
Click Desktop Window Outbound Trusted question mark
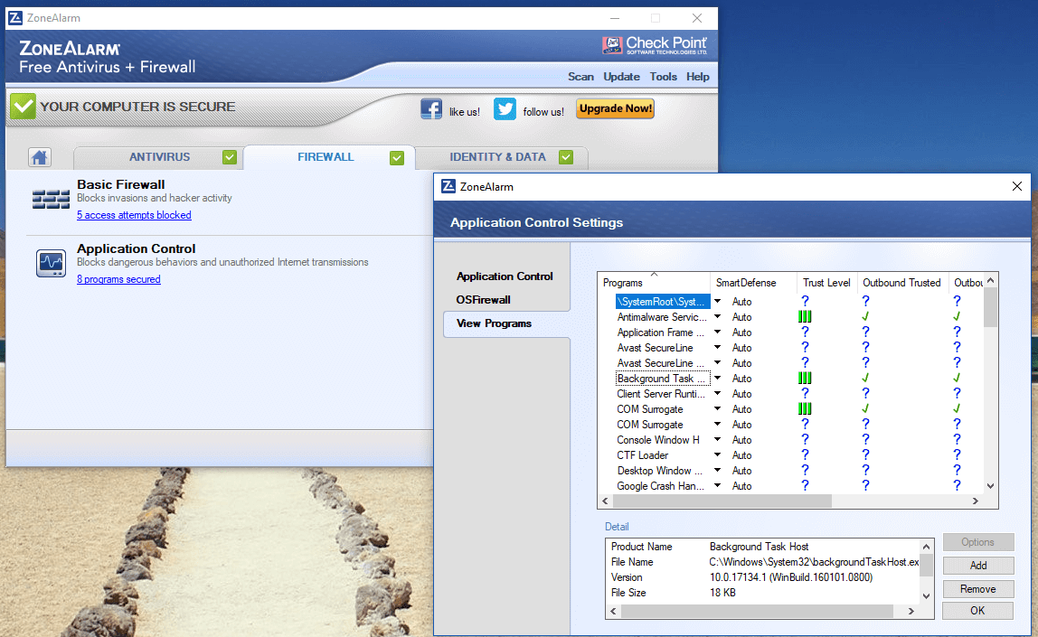865,471
